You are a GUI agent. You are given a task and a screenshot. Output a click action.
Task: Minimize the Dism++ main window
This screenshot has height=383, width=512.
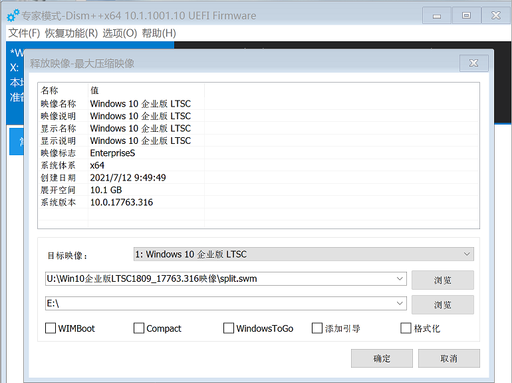[437, 15]
